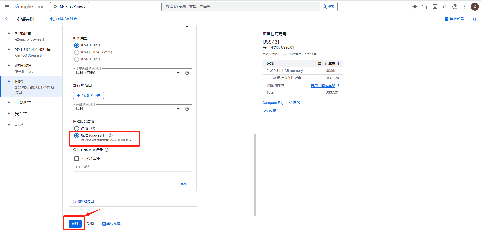Click 30 GB 标准永久性磁盘 row
481x231 pixels.
303,78
